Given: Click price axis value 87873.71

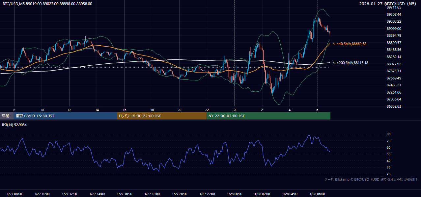Looking at the screenshot, I should pyautogui.click(x=394, y=71).
